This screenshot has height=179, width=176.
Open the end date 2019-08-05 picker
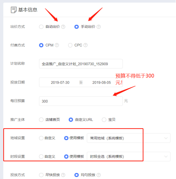point(102,83)
